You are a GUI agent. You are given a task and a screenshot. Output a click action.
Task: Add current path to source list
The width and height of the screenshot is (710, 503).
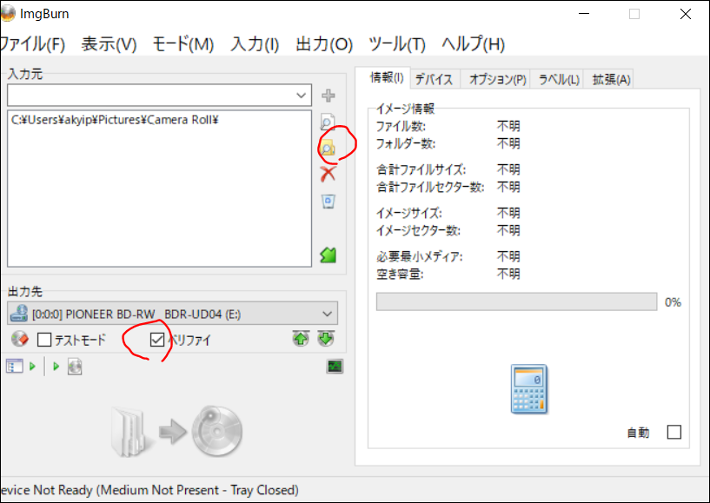click(x=330, y=96)
